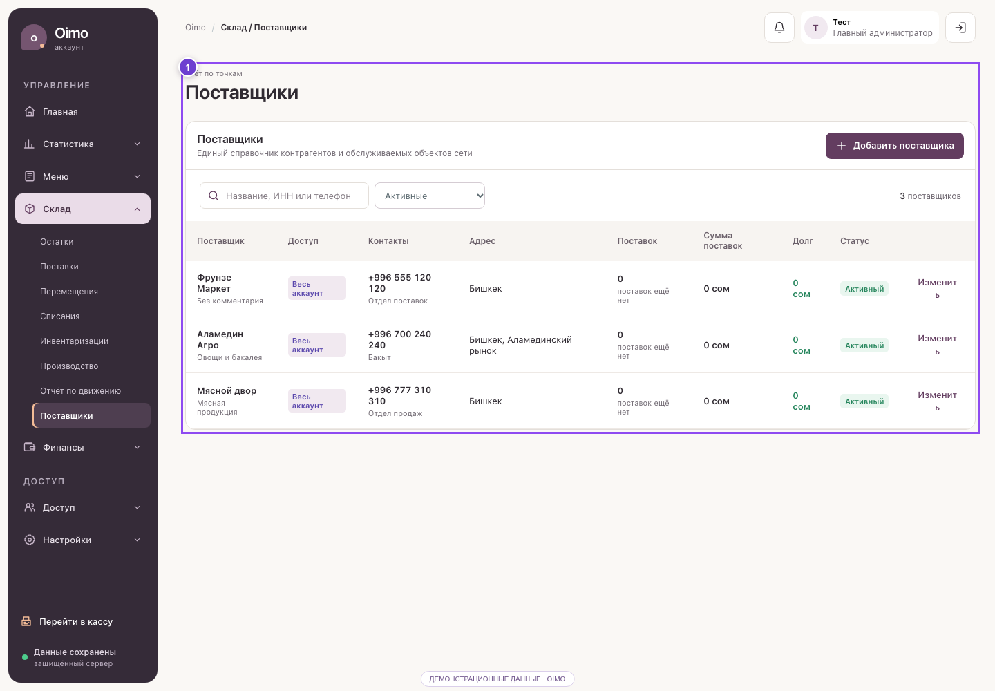This screenshot has height=691, width=995.
Task: Open Главная via home icon
Action: tap(30, 111)
